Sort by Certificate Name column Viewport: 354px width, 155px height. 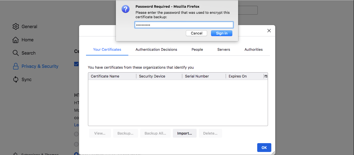(112, 76)
